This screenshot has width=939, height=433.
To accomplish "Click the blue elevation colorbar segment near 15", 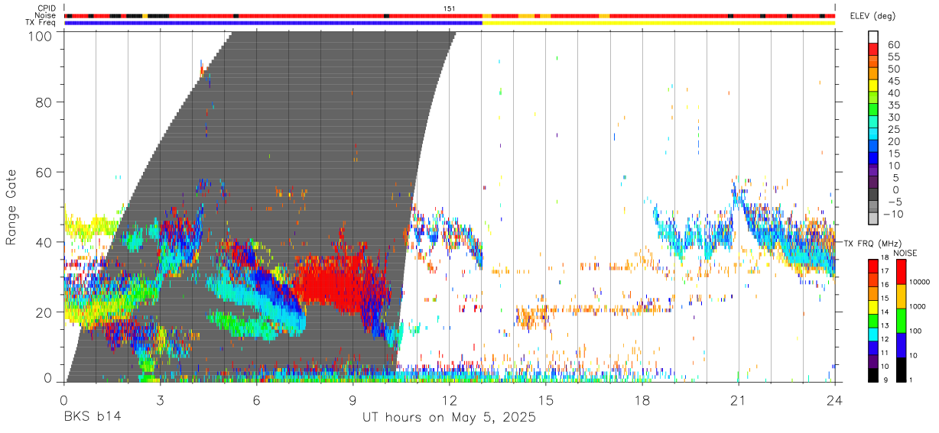I will [x=872, y=159].
